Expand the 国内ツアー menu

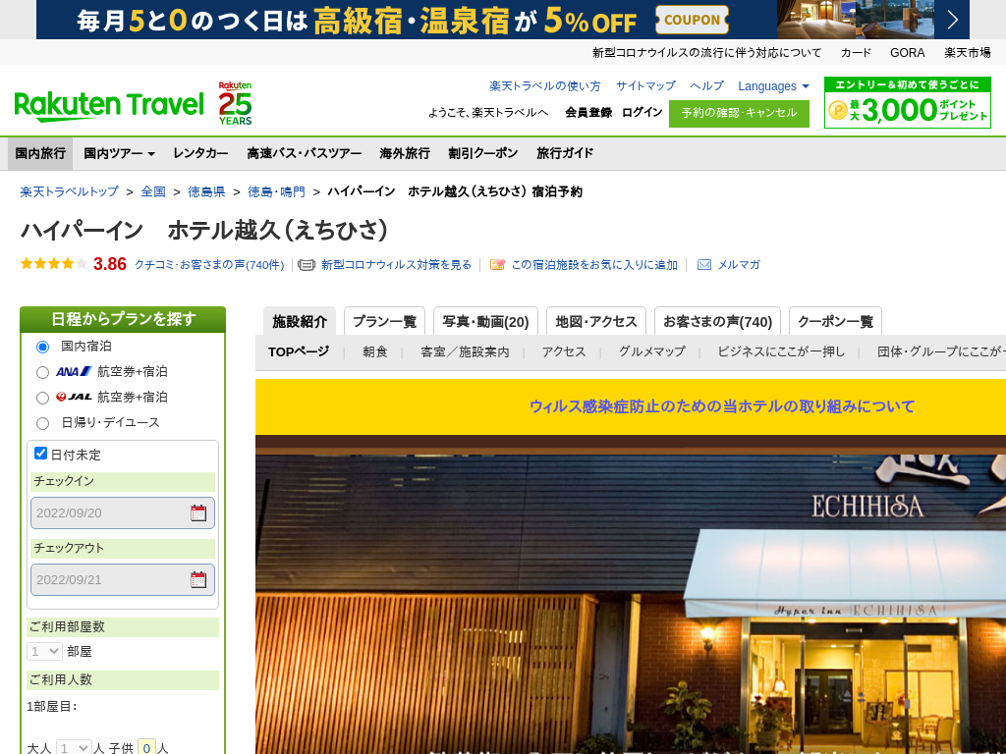(119, 153)
